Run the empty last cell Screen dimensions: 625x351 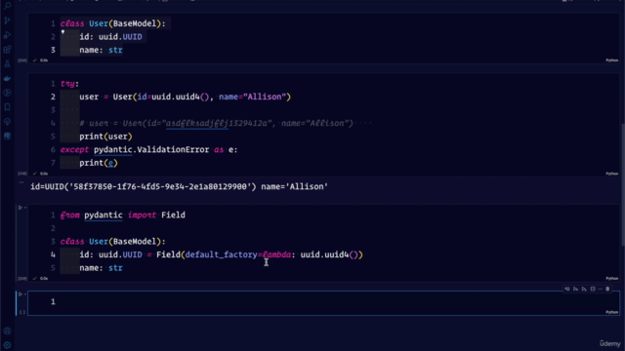pos(20,294)
